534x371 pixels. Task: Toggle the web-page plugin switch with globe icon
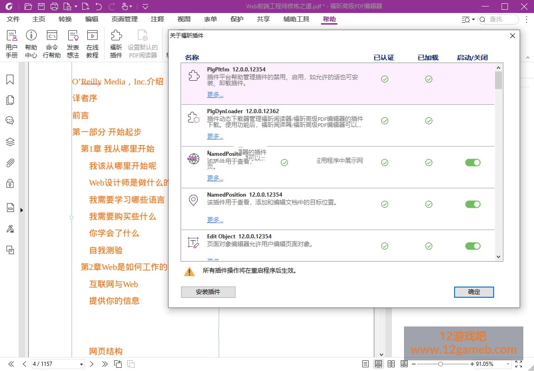tap(473, 163)
